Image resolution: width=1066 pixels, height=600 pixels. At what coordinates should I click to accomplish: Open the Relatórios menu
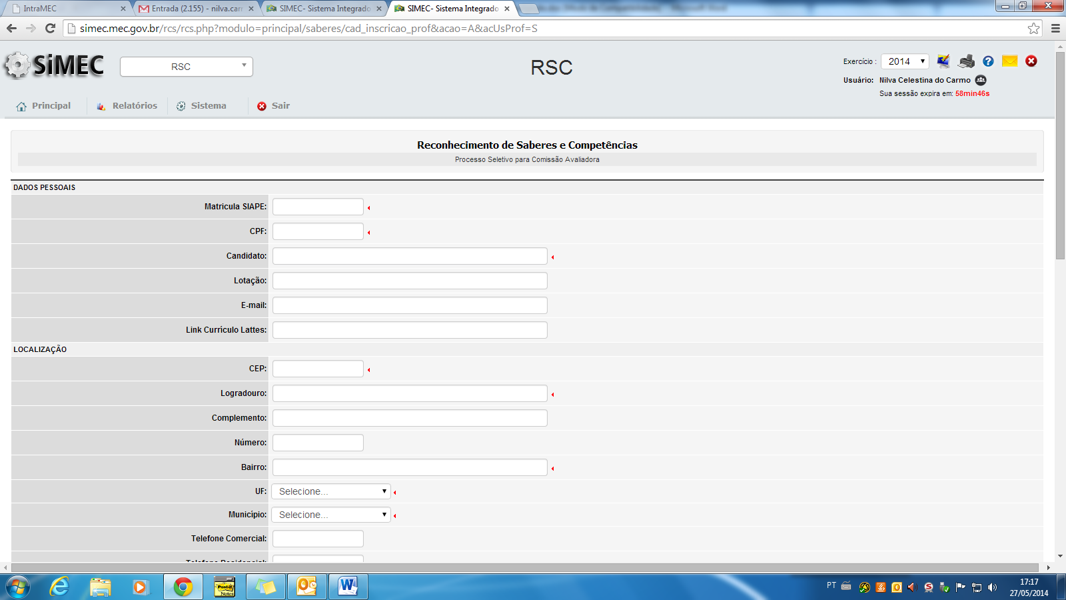(x=127, y=106)
